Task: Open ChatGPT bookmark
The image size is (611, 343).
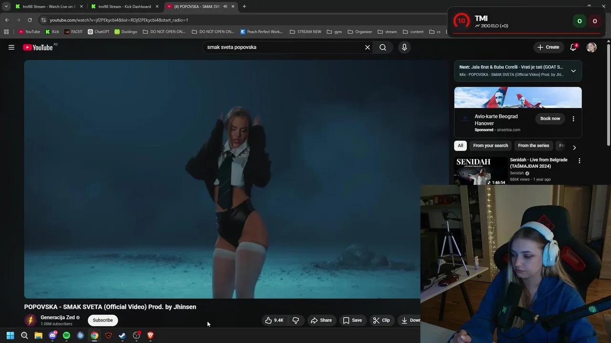Action: [x=99, y=32]
